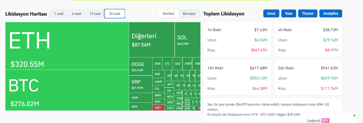Open the Analytics button
Screen dimensions: 363x123
[331, 13]
